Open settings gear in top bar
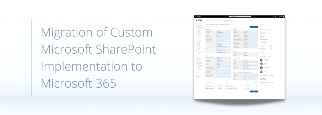The height and width of the screenshot is (115, 322). coord(275,16)
